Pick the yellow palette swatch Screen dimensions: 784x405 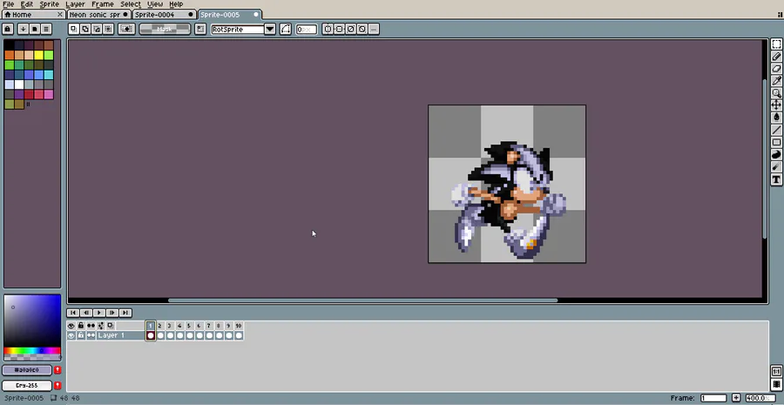pyautogui.click(x=38, y=55)
